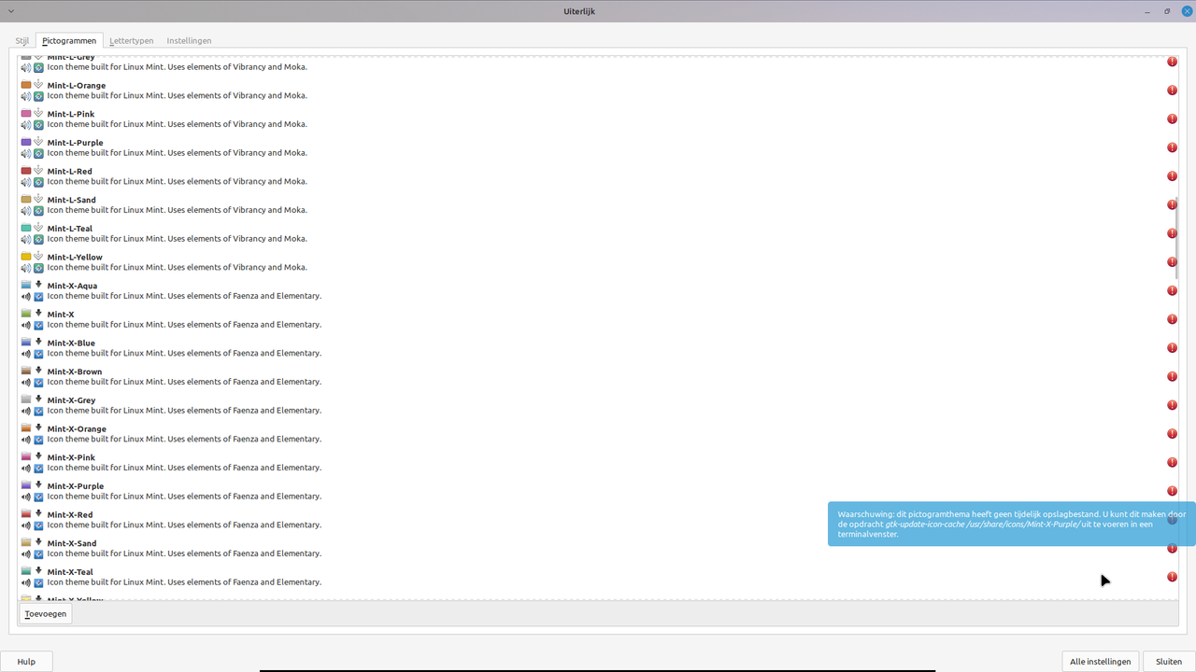The width and height of the screenshot is (1196, 672).
Task: Pick the Mint-X-Brown theme name
Action: pyautogui.click(x=75, y=371)
